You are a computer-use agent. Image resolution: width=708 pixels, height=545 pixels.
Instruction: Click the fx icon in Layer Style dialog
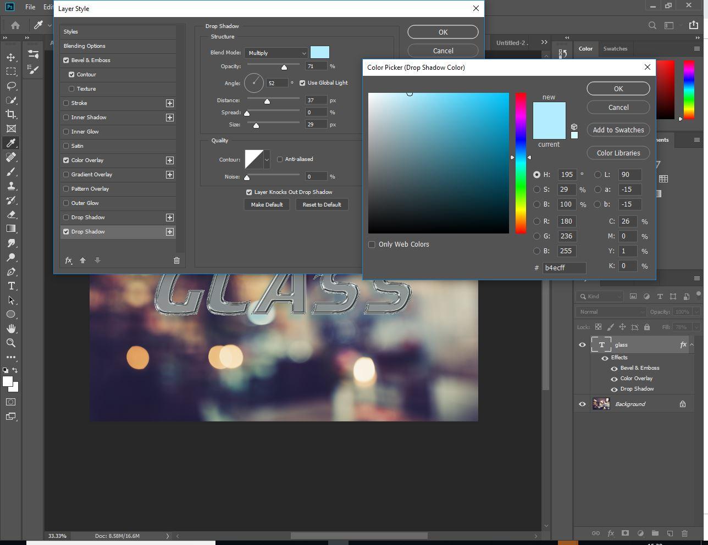point(69,260)
